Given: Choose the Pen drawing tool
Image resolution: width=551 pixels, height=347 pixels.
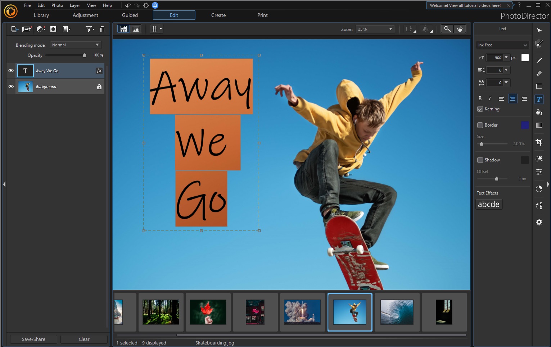Looking at the screenshot, I should (x=539, y=60).
